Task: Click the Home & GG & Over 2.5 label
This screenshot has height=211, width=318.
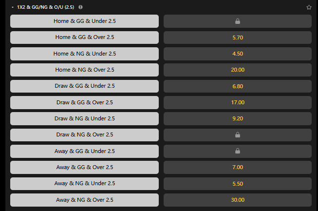Action: 85,38
